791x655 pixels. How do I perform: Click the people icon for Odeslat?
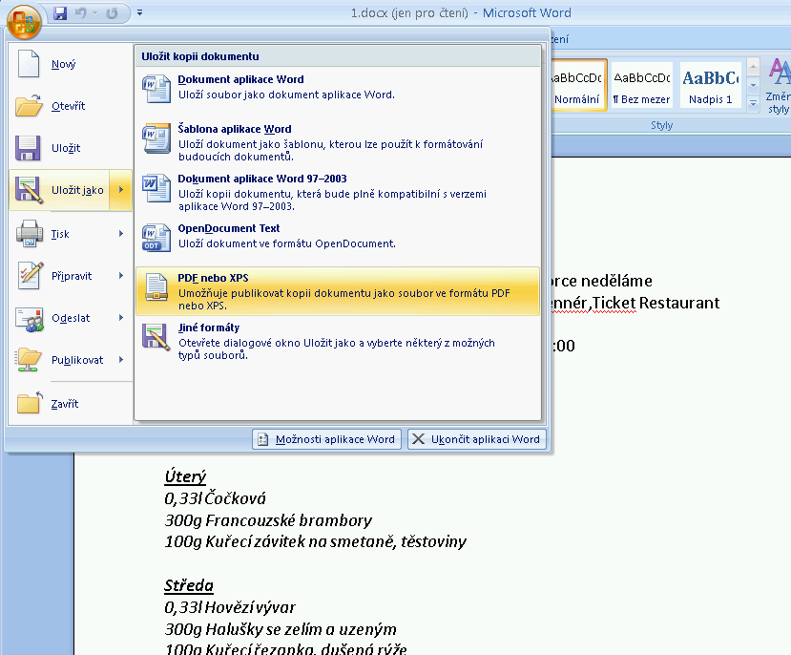[x=30, y=318]
